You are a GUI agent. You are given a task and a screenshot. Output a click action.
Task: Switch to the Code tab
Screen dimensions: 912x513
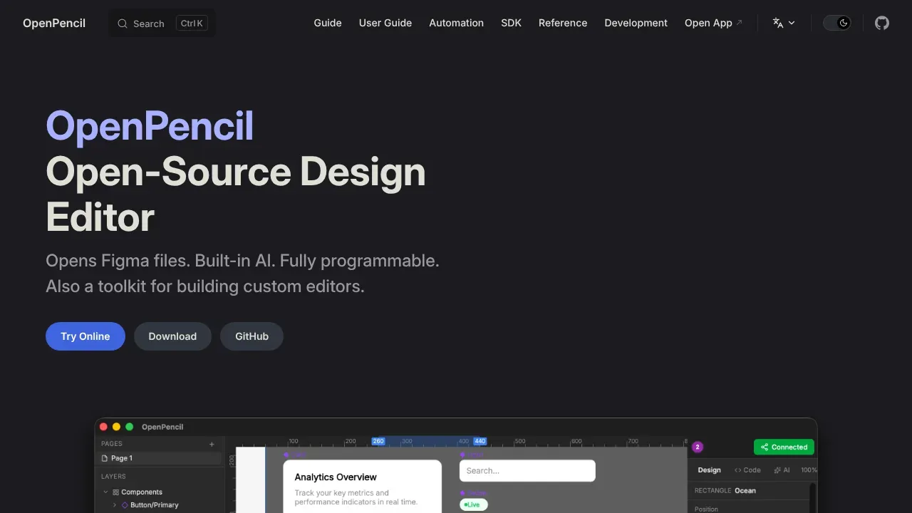(747, 470)
